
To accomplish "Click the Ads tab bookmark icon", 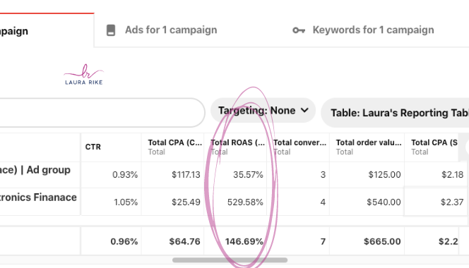I will coord(111,30).
